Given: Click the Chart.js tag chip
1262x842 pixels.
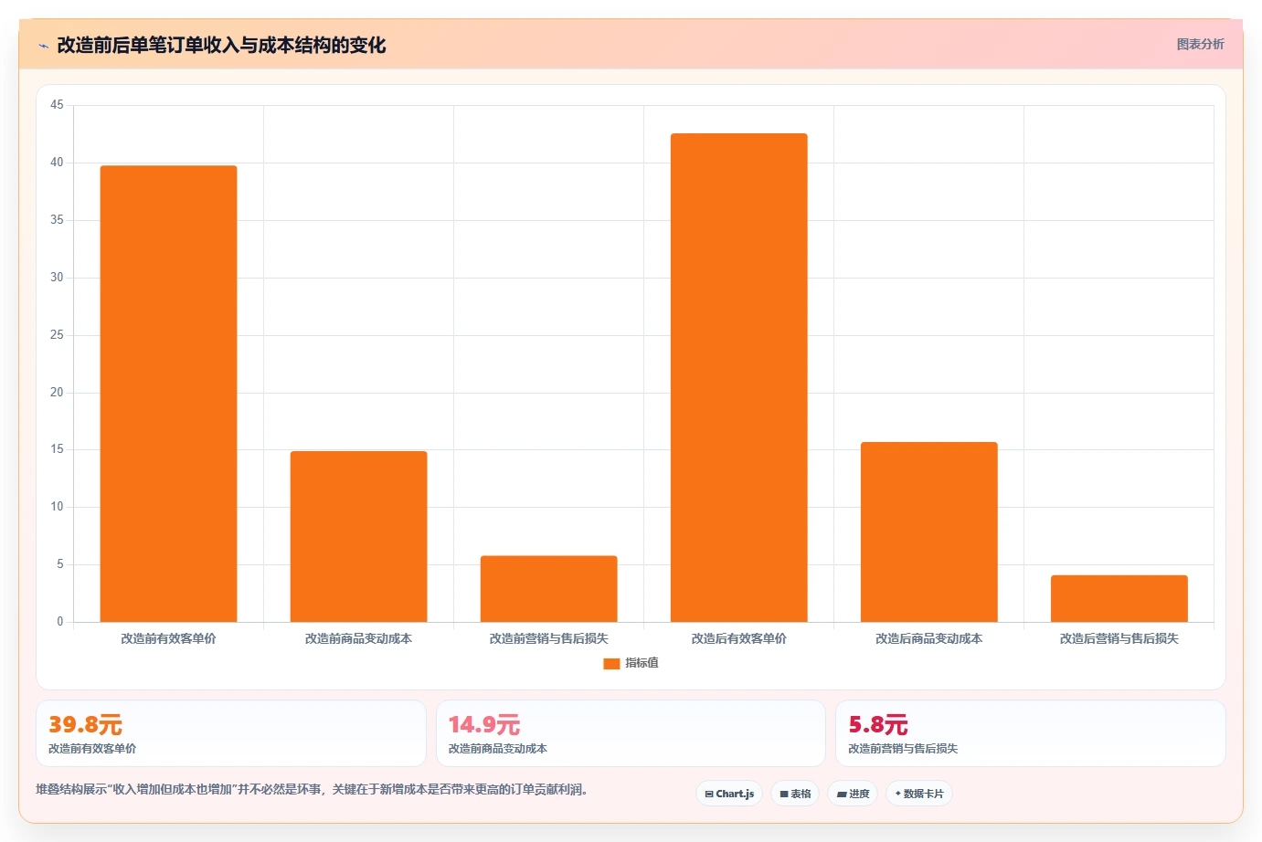Looking at the screenshot, I should tap(729, 794).
